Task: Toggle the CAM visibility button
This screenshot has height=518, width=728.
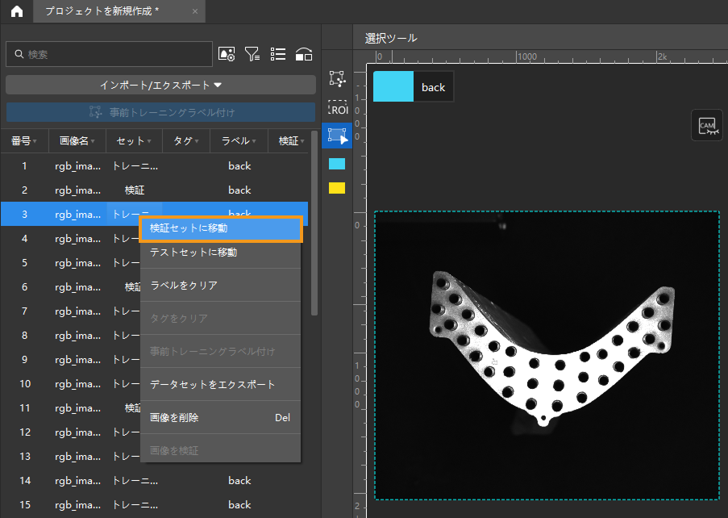Action: (x=707, y=125)
